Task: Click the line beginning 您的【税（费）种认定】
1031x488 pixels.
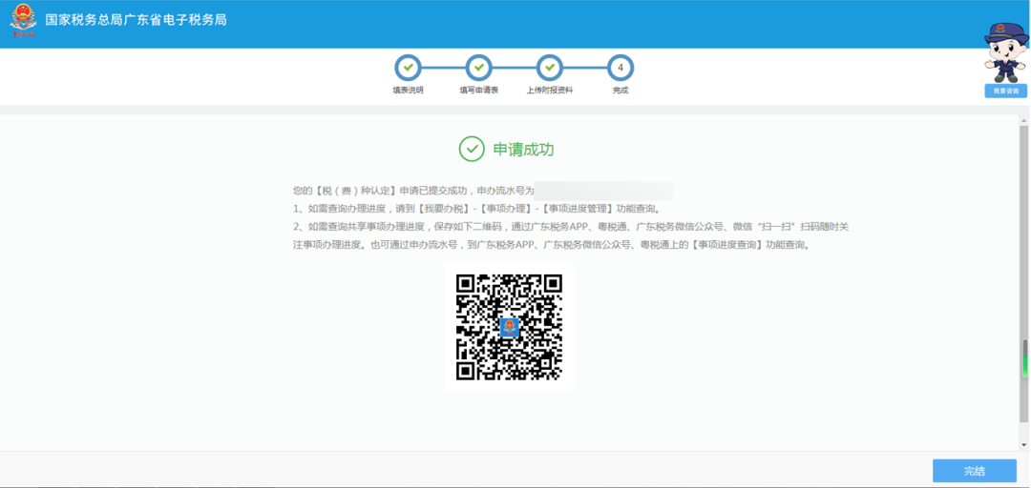Action: pyautogui.click(x=413, y=192)
